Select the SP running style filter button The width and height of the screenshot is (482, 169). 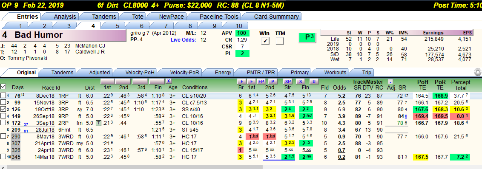pos(288,81)
